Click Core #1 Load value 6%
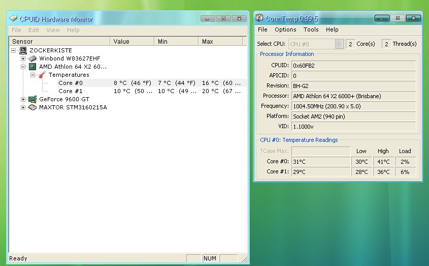 coord(405,172)
